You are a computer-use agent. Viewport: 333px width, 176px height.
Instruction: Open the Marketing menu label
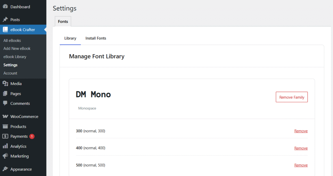pyautogui.click(x=20, y=156)
